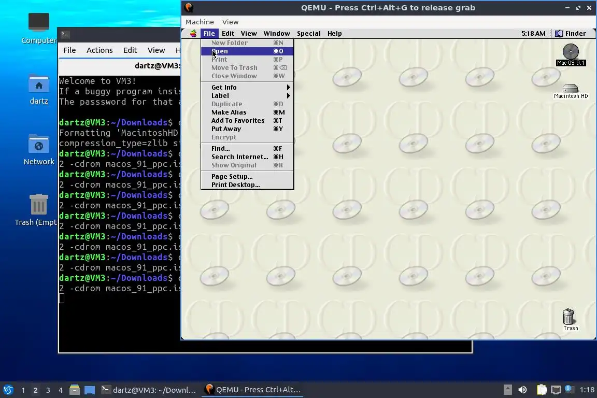Expand the Label submenu
The height and width of the screenshot is (398, 597).
point(247,95)
